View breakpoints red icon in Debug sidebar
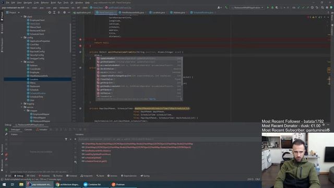This screenshot has height=188, width=334. (x=6, y=155)
